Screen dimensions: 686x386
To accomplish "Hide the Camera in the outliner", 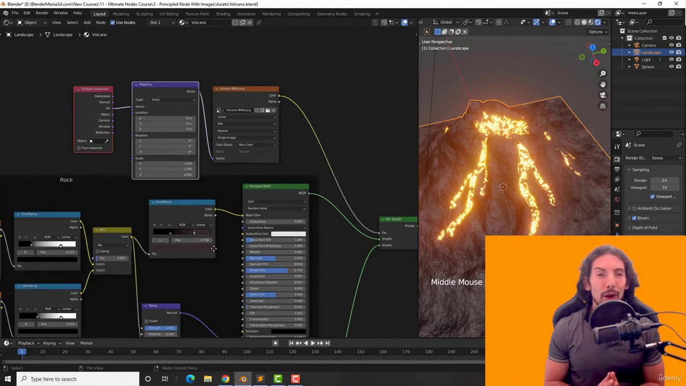I will point(672,45).
